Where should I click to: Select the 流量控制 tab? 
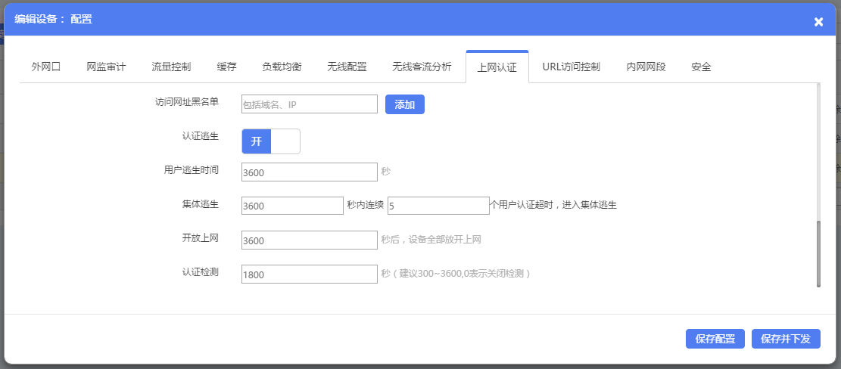[171, 67]
